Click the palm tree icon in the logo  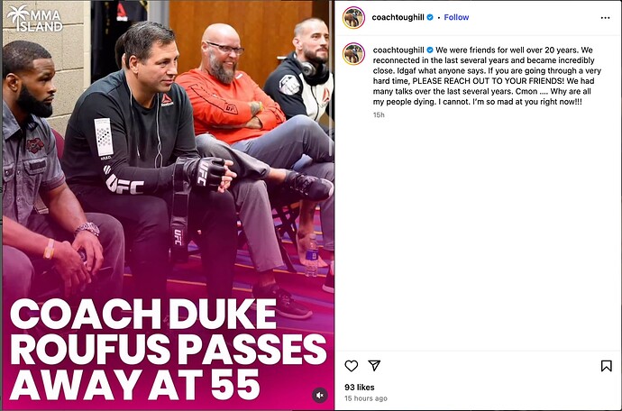[16, 16]
